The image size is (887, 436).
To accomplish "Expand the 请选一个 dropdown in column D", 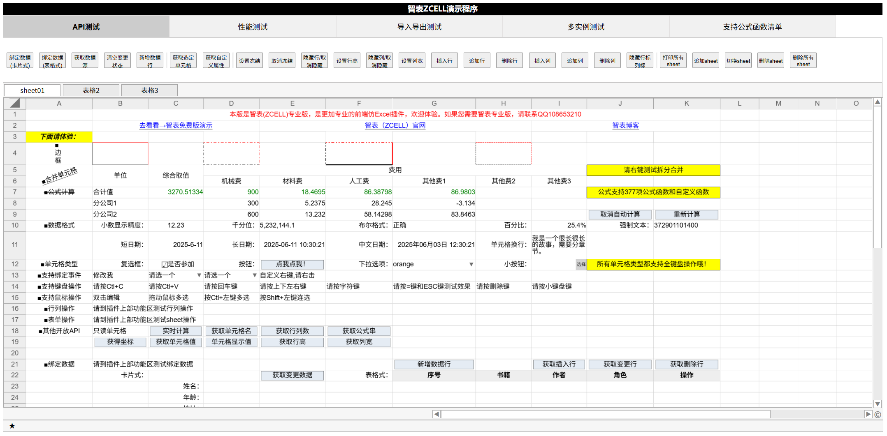I will [x=255, y=275].
